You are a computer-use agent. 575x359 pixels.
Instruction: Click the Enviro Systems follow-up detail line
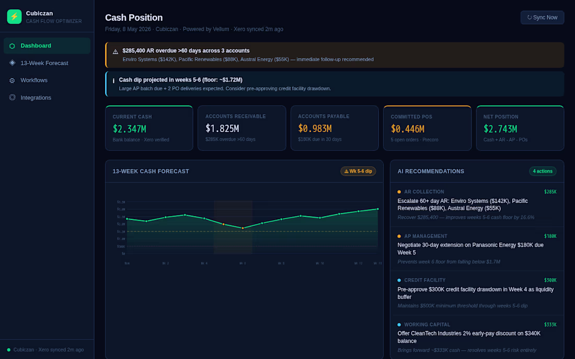click(x=248, y=59)
